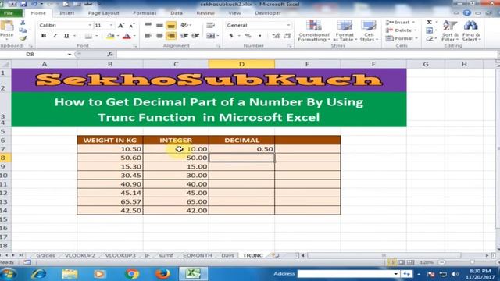
Task: Click the AutoSum sigma icon
Action: click(430, 23)
